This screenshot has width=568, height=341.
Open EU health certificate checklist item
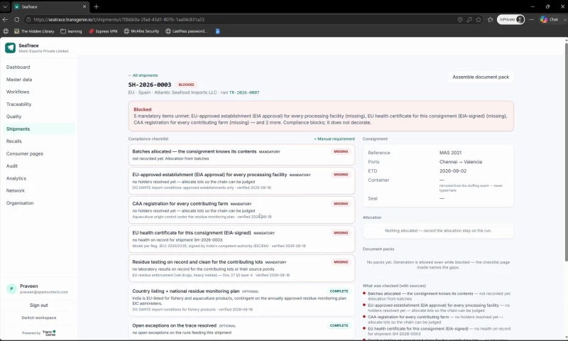[x=241, y=239]
